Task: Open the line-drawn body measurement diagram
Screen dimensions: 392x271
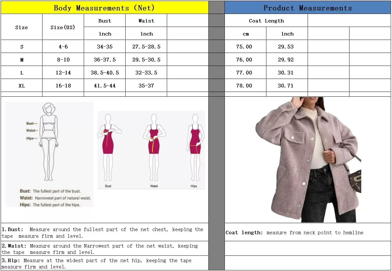Action: tap(49, 154)
